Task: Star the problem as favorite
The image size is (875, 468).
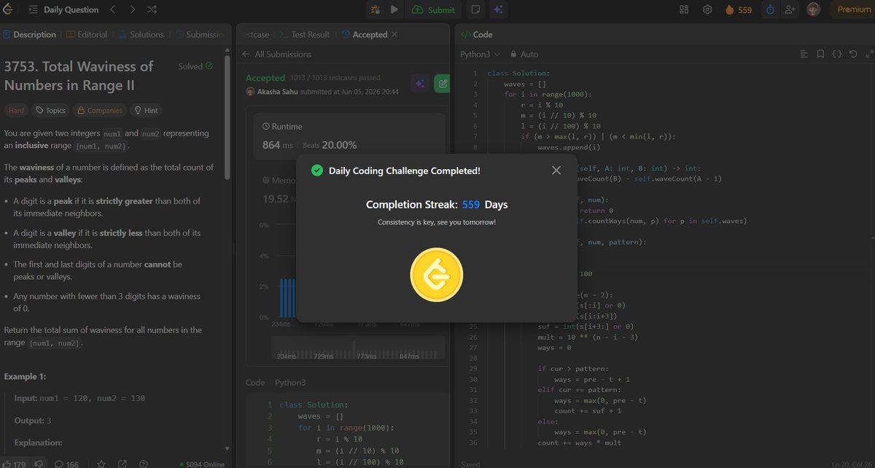Action: click(101, 464)
